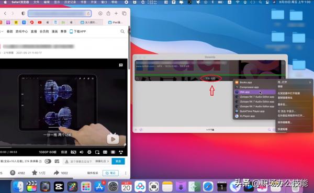Open 弹幕礼仪 link
Screen dimensions: 314x193
[x=102, y=161]
